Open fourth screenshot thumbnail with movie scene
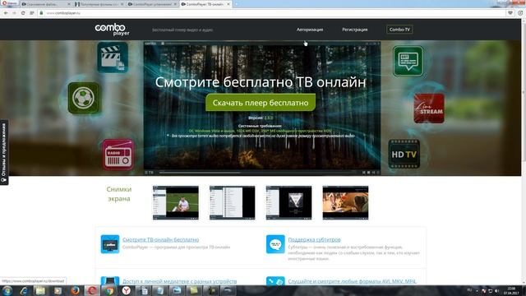This screenshot has width=526, height=296. point(345,203)
